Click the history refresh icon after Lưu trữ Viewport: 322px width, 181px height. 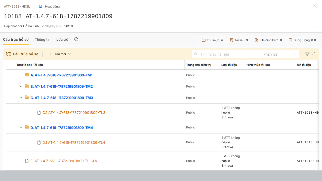76,39
